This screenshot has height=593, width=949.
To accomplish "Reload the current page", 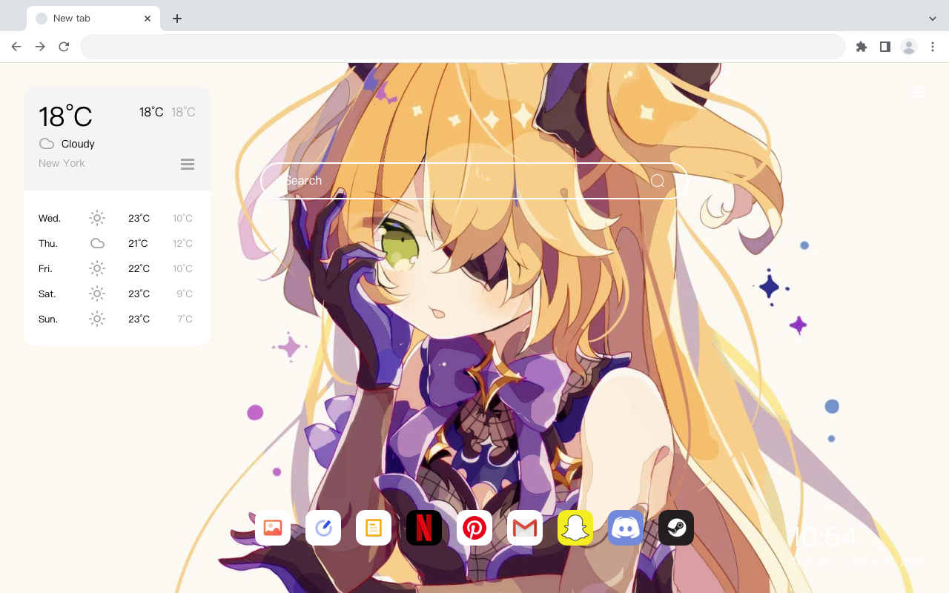I will (64, 47).
